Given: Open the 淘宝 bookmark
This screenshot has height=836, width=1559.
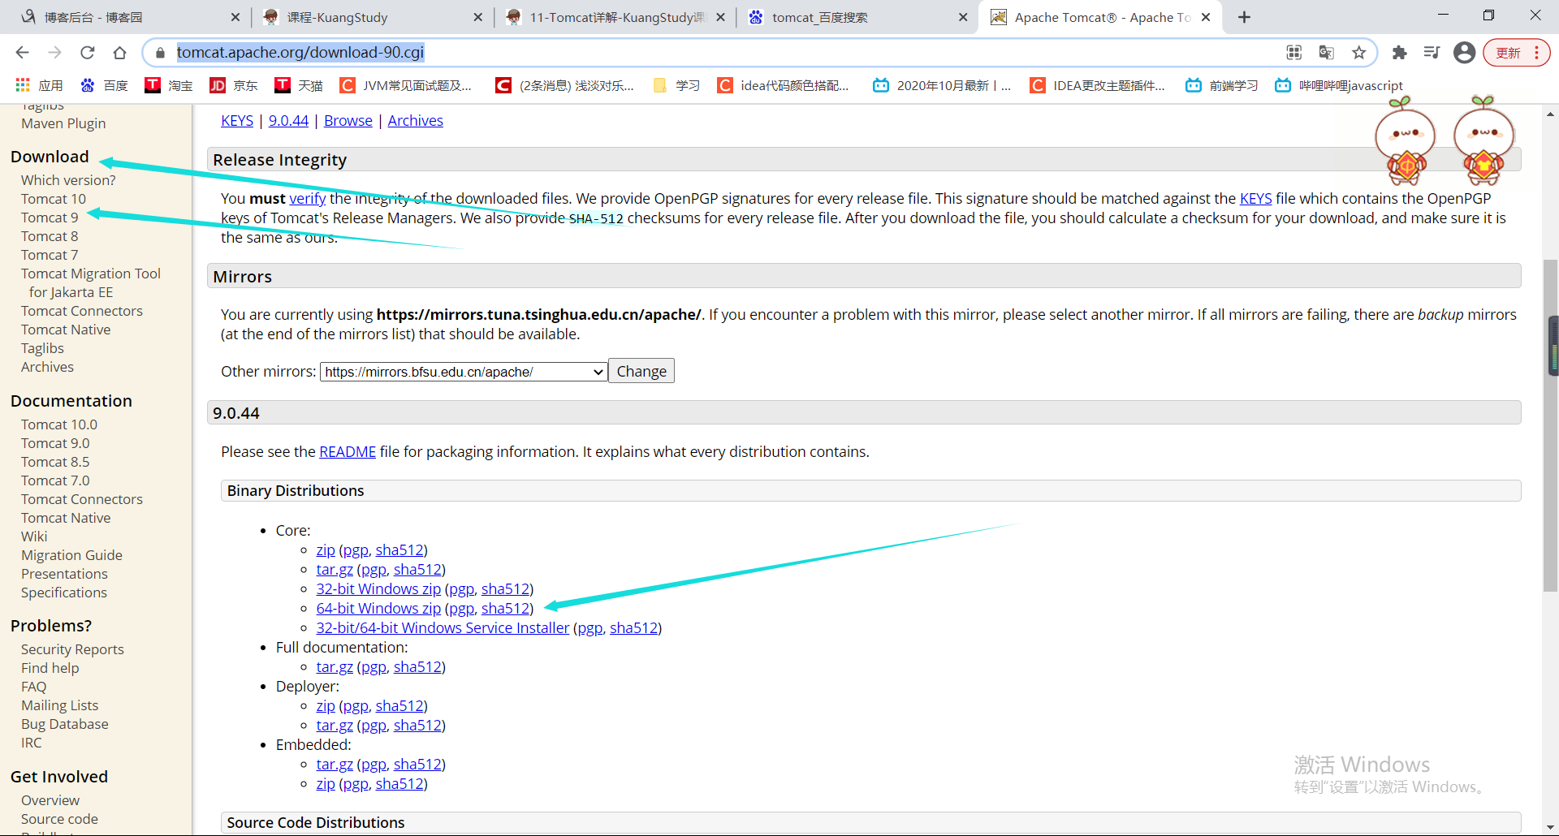Looking at the screenshot, I should click(169, 85).
